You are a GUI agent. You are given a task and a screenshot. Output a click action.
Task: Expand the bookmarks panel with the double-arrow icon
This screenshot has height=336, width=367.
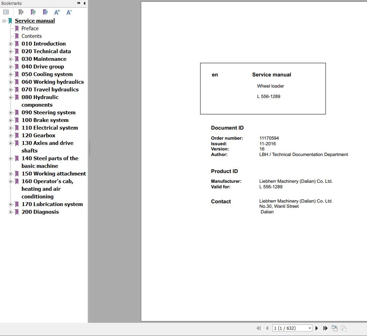coord(79,3)
